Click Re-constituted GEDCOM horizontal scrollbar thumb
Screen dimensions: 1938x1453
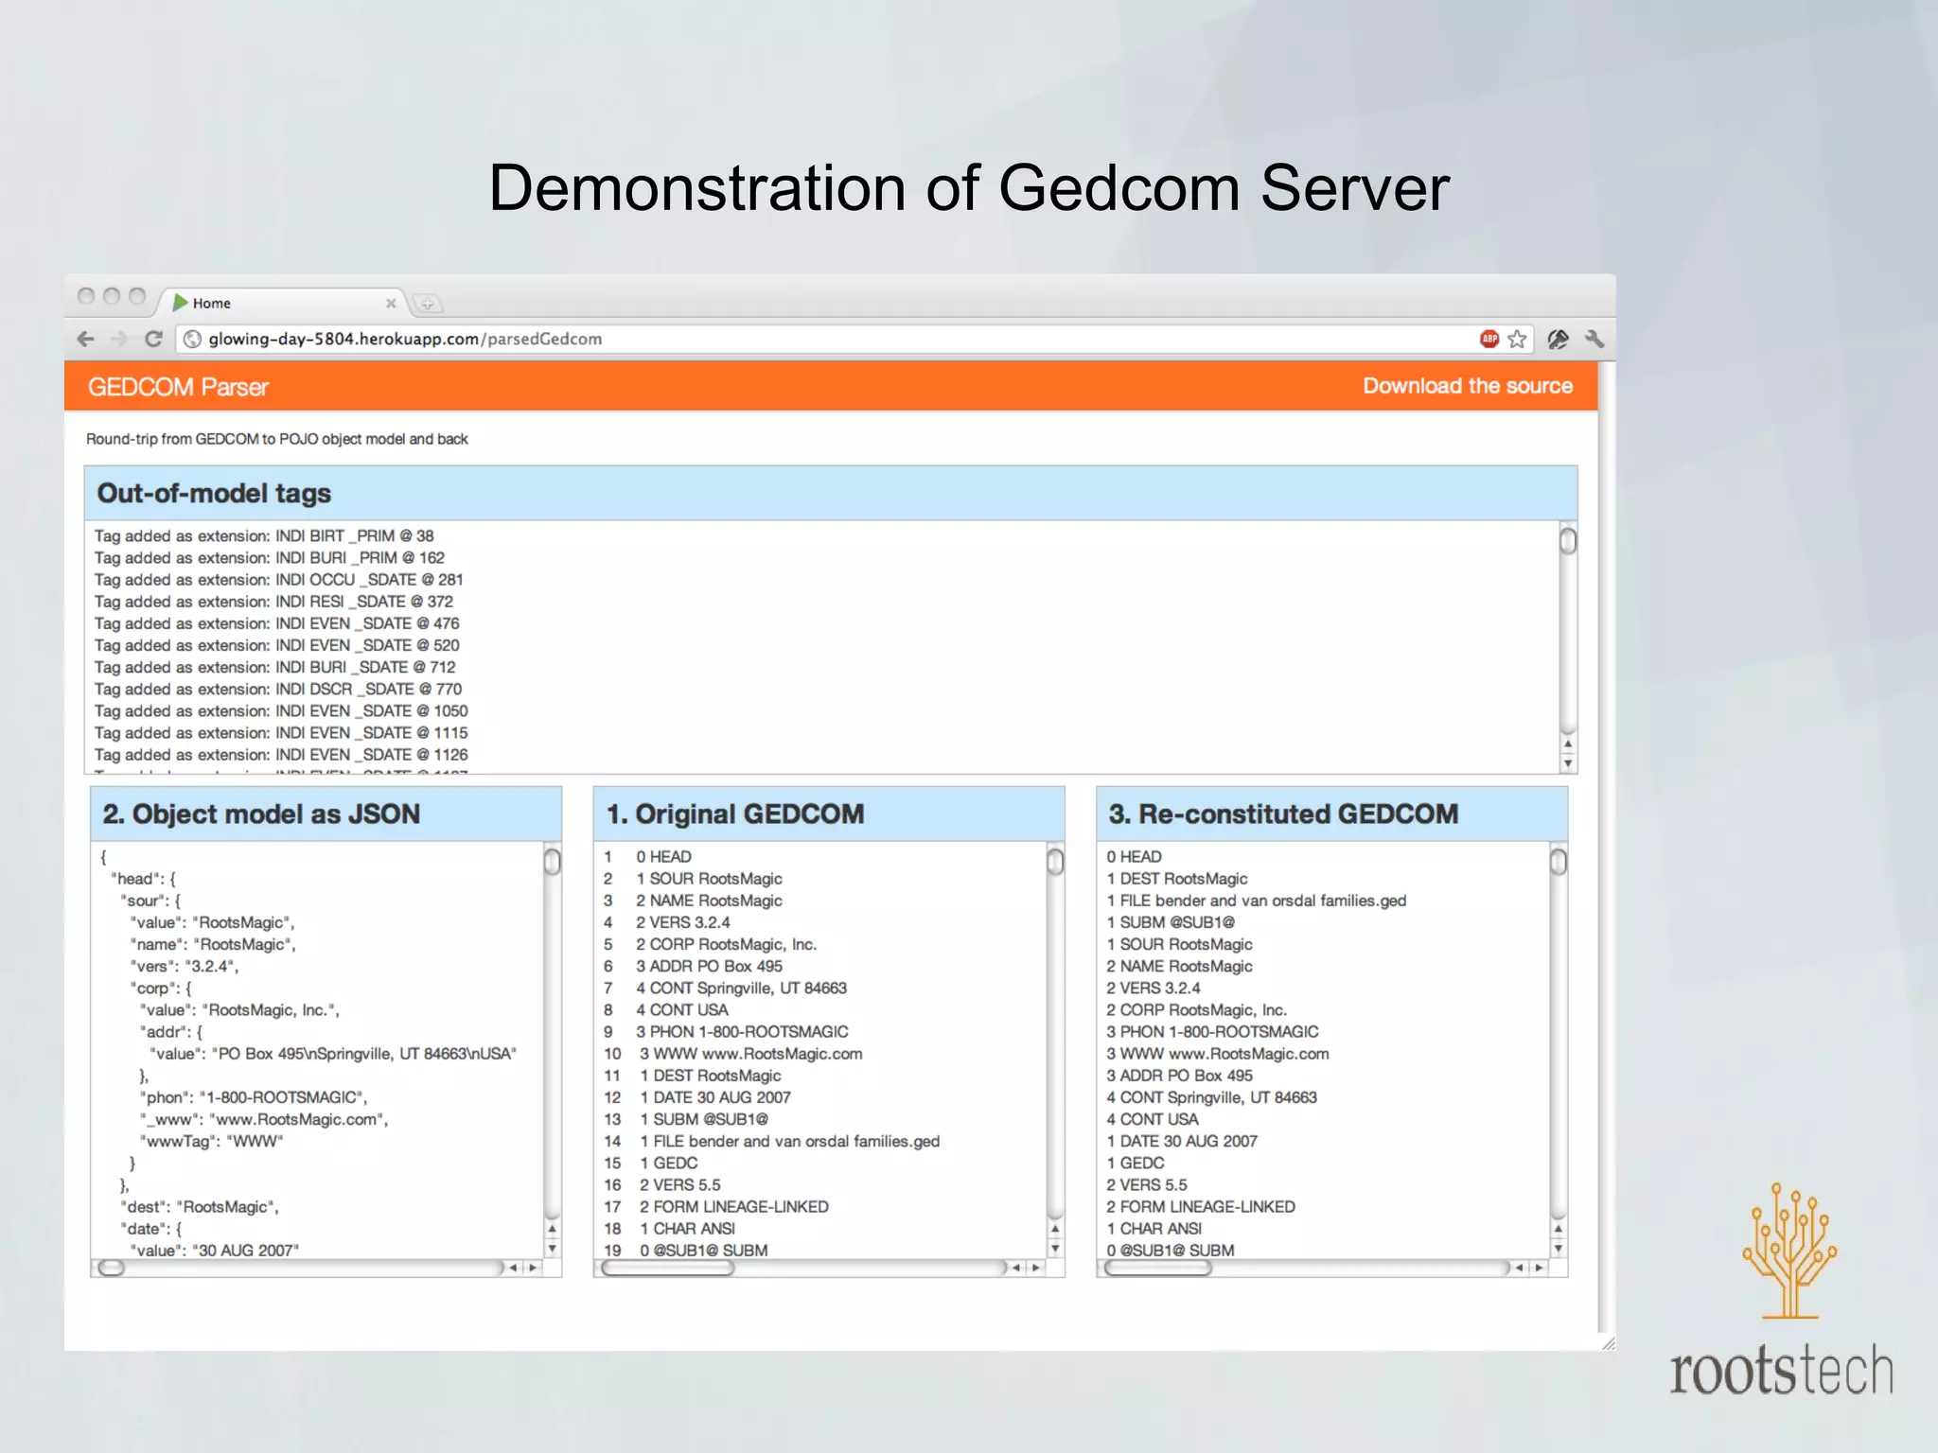[1158, 1268]
